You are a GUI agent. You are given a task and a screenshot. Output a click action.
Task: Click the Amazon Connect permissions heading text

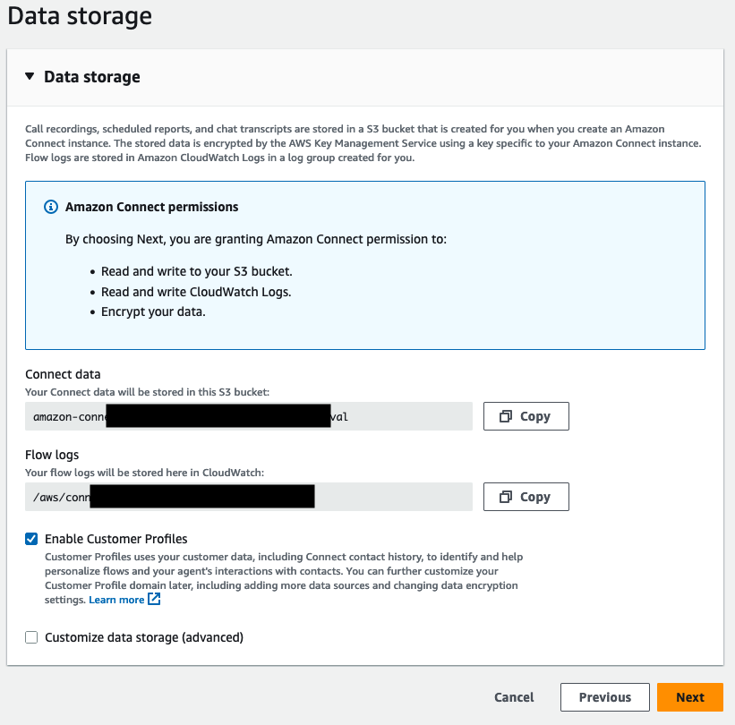pyautogui.click(x=151, y=207)
